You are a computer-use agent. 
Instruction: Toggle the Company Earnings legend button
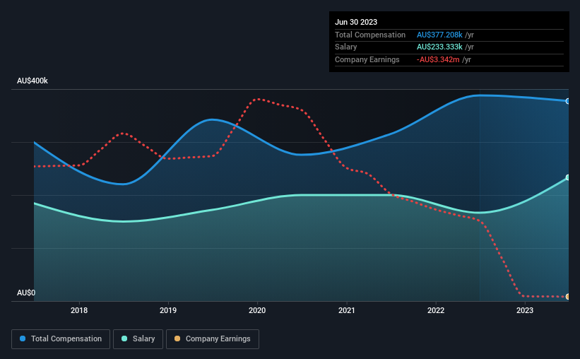pos(213,339)
